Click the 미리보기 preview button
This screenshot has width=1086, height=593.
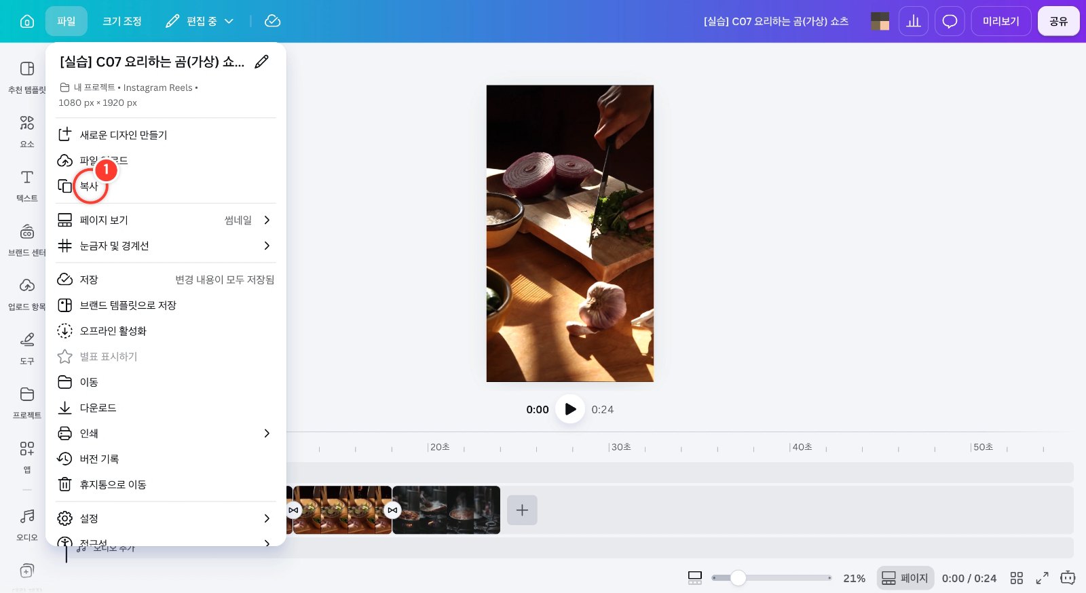(x=1001, y=21)
